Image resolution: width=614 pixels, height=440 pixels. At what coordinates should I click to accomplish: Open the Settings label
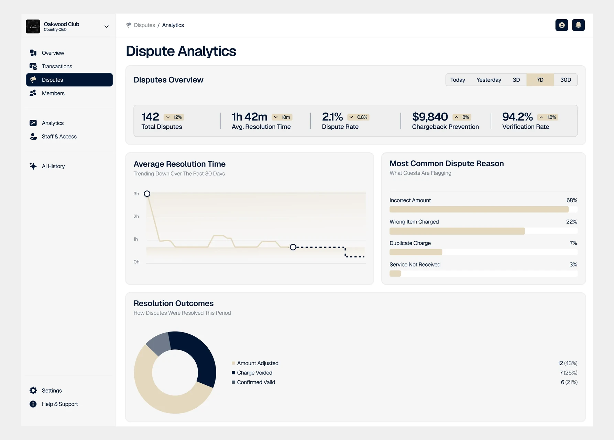point(52,391)
